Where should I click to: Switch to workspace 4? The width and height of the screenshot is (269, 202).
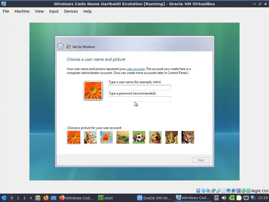point(31,198)
